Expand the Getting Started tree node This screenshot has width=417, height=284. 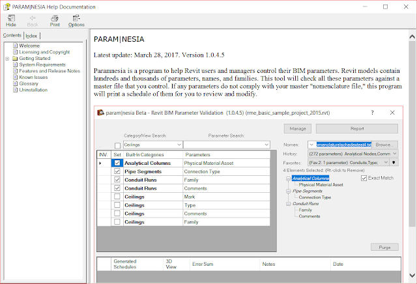(x=7, y=59)
